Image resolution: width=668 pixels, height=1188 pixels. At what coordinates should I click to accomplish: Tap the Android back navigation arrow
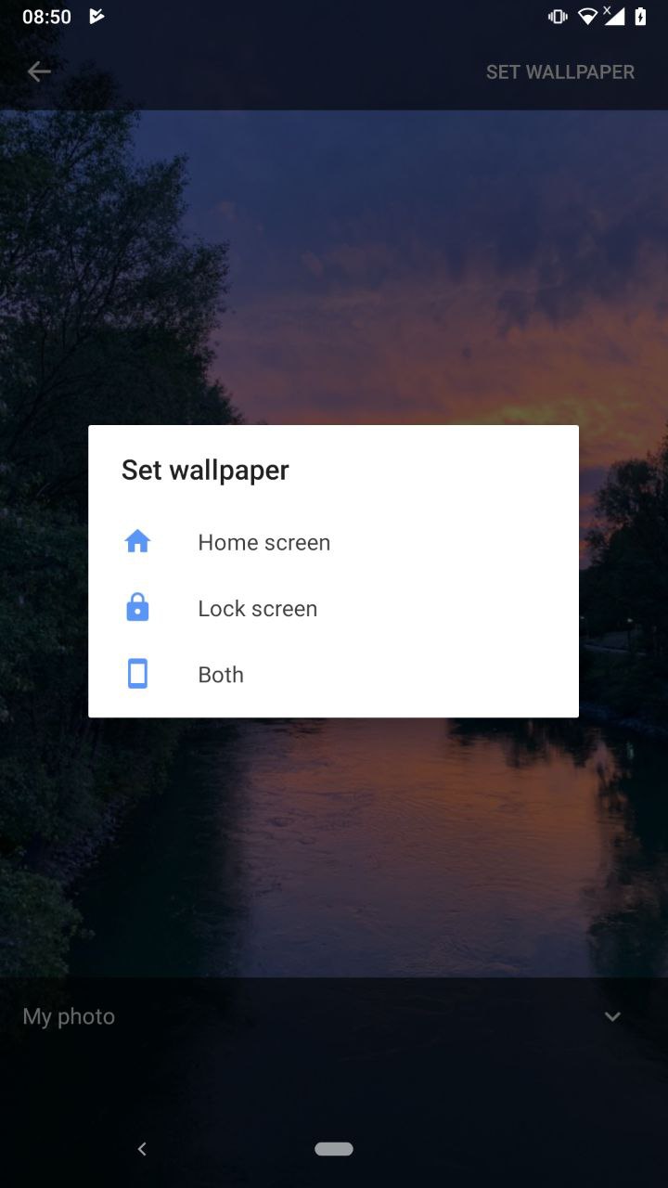(142, 1149)
